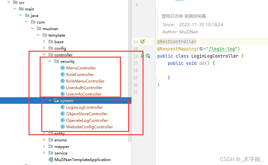Collapse the main folder chevron
This screenshot has width=268, height=165.
click(x=15, y=9)
